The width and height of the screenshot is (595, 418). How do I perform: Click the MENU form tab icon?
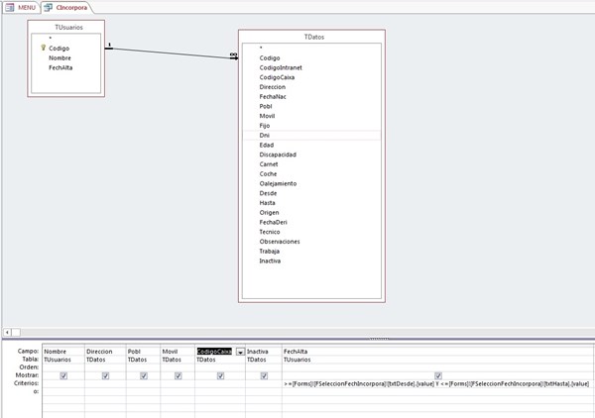point(9,7)
